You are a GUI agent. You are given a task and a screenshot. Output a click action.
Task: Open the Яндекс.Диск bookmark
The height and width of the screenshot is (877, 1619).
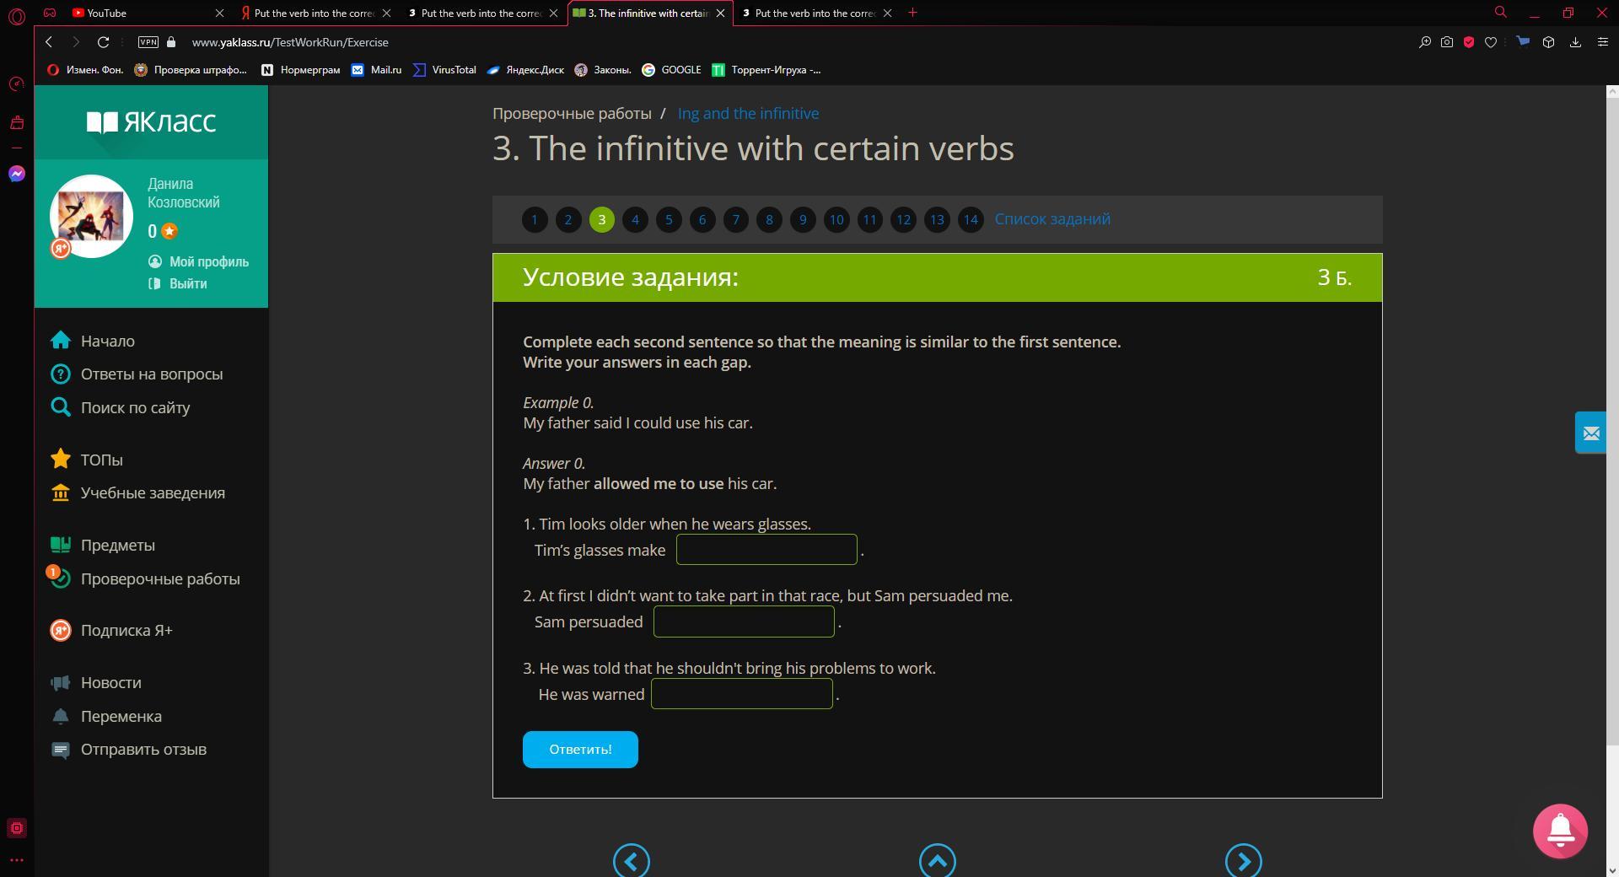click(525, 70)
